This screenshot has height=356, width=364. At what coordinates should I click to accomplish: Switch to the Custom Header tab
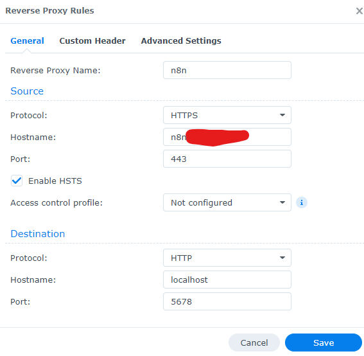pyautogui.click(x=92, y=41)
